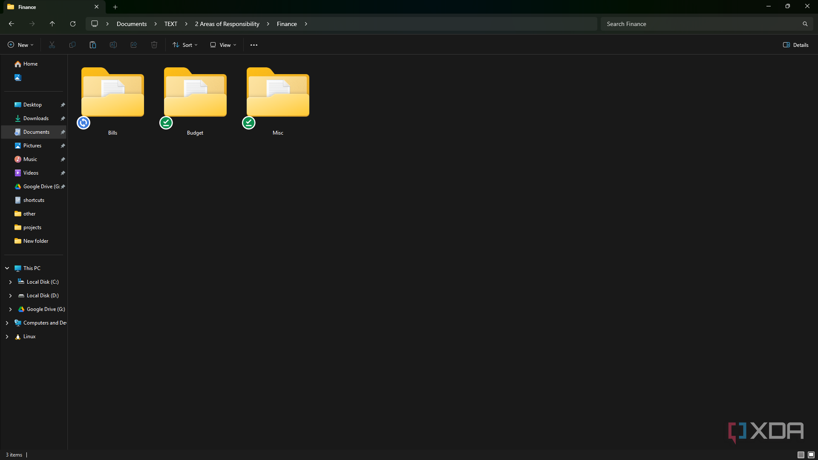This screenshot has width=818, height=460.
Task: Navigate to Documents in breadcrumb
Action: tap(132, 24)
